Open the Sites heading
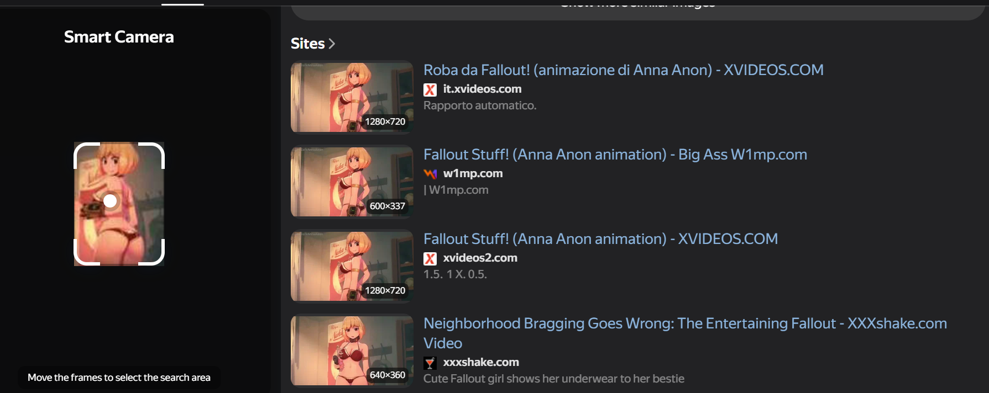This screenshot has width=989, height=393. [308, 44]
